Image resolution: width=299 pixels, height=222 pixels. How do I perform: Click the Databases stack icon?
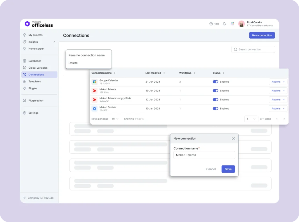25,61
